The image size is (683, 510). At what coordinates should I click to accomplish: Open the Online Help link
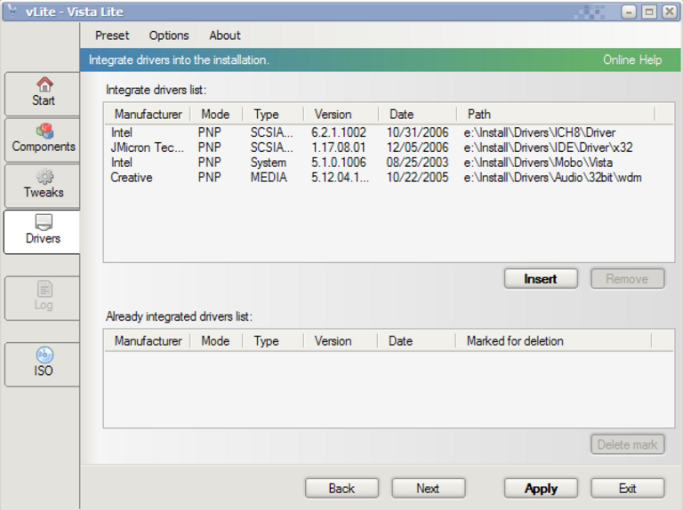coord(632,60)
